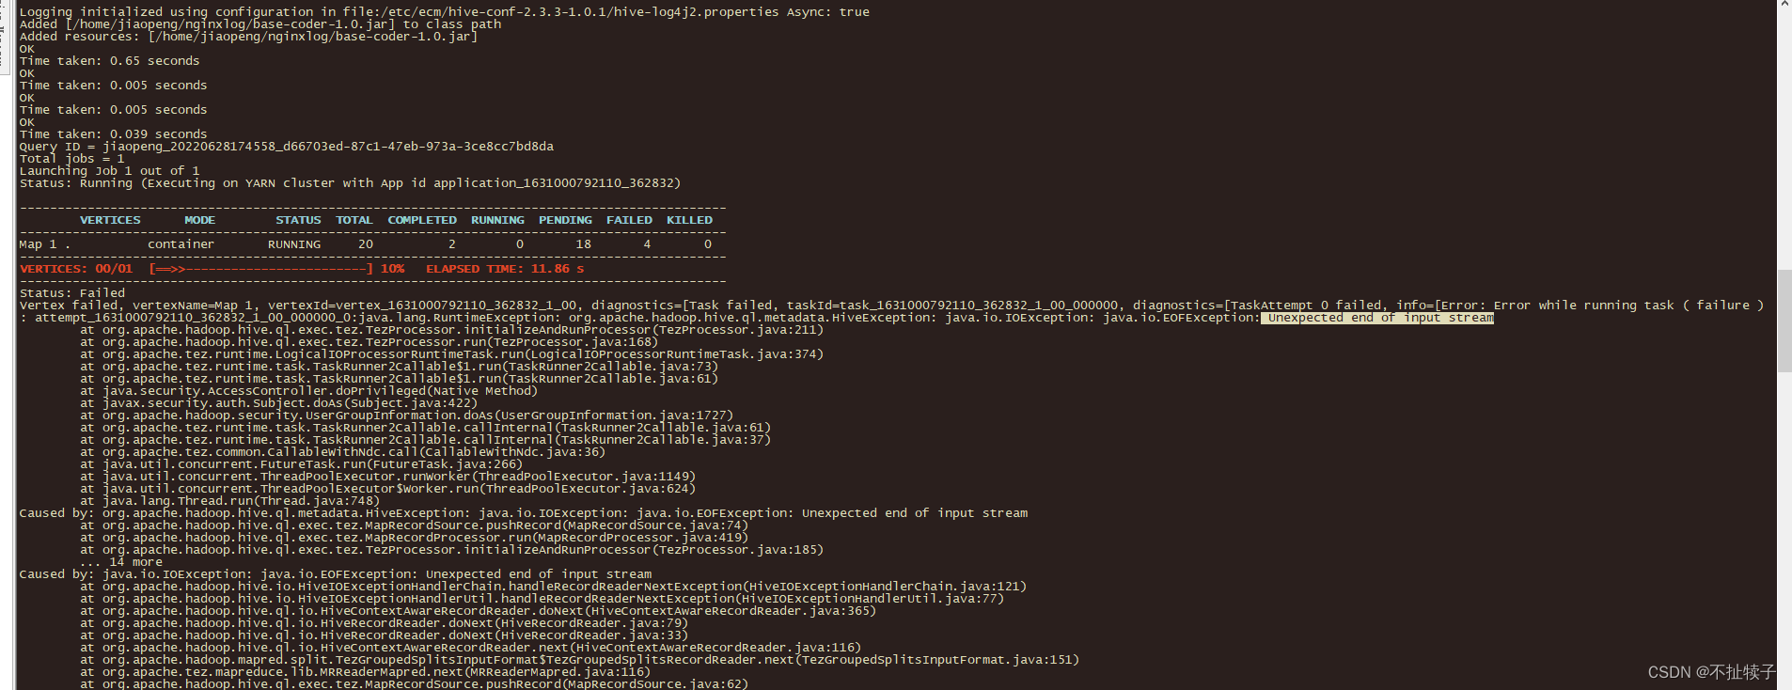Image resolution: width=1792 pixels, height=690 pixels.
Task: Click the 'container' mode cell
Action: point(181,244)
